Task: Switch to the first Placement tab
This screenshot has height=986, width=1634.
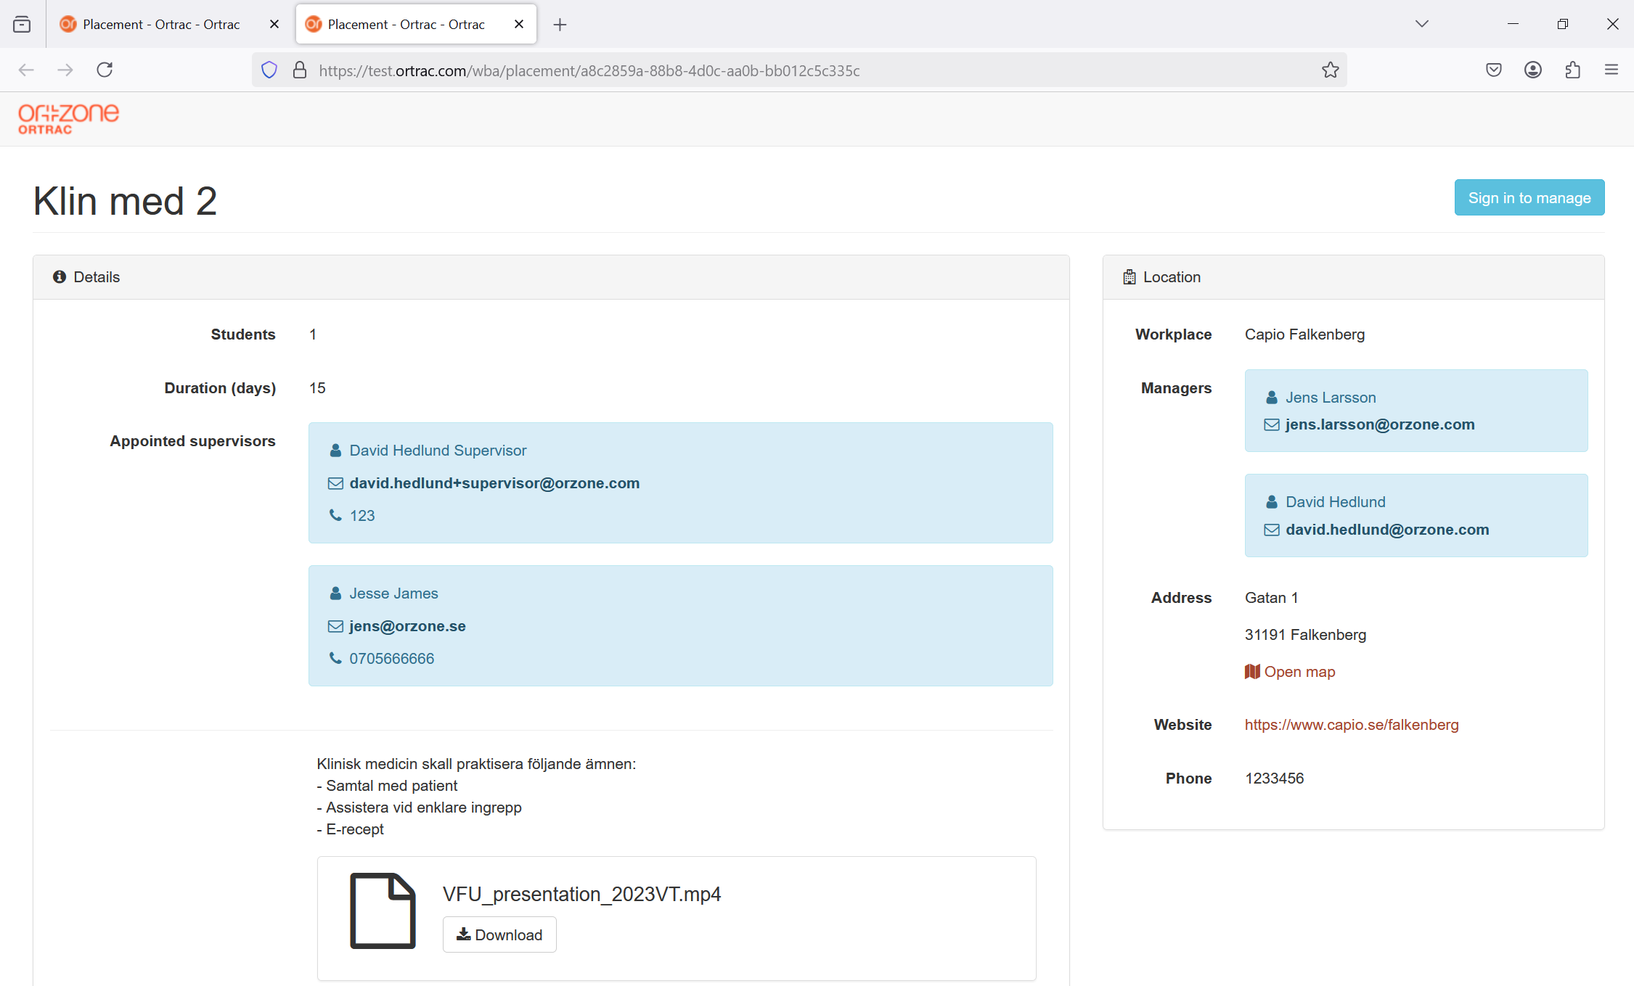Action: point(161,24)
